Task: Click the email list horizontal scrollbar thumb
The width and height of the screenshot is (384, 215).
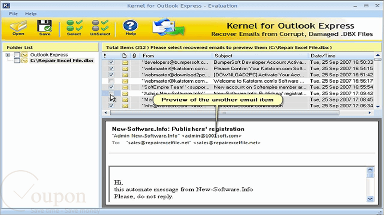Action: point(224,113)
